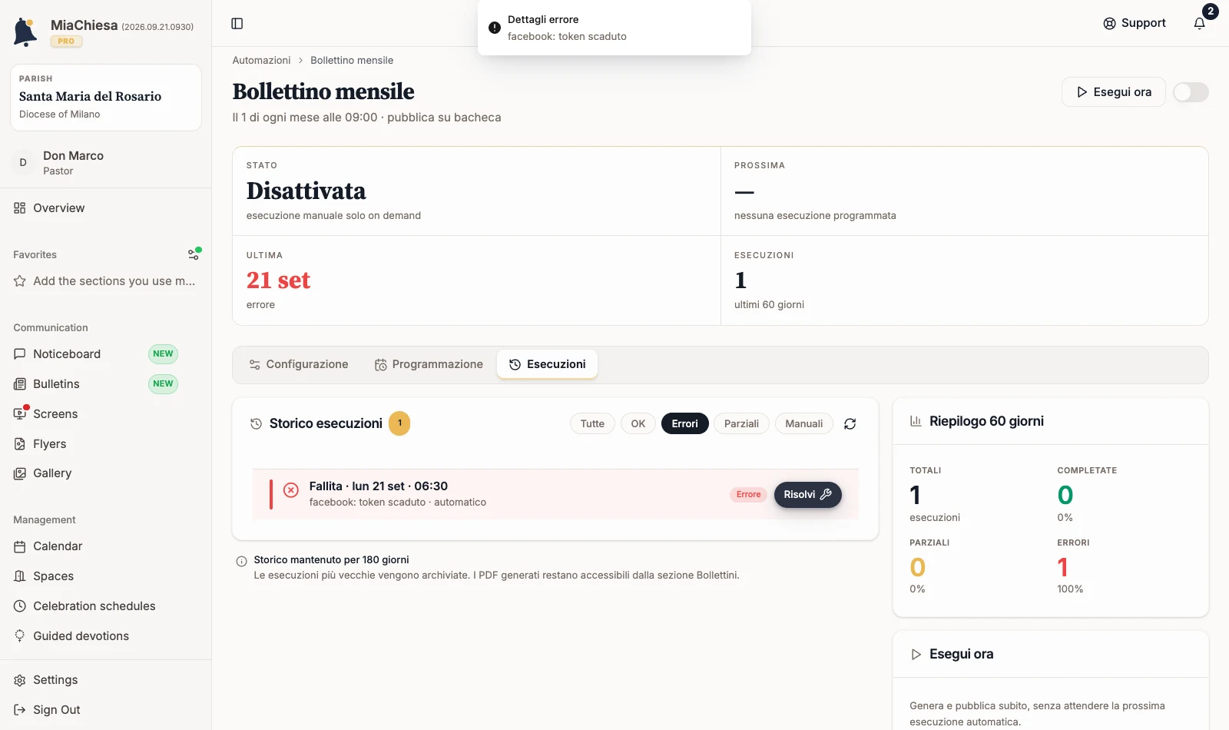Click the Esegui ora button in header
Viewport: 1229px width, 730px height.
pos(1114,92)
